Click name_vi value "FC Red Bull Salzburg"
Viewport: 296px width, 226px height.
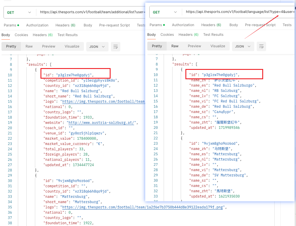pyautogui.click(x=235, y=101)
